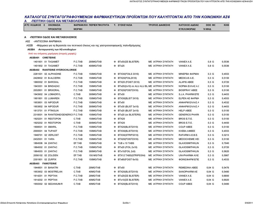Viewport: 253px width, 204px height.
Task: Click code 1864506 in the ZANTAC EF.TAB row
Action: point(38,143)
